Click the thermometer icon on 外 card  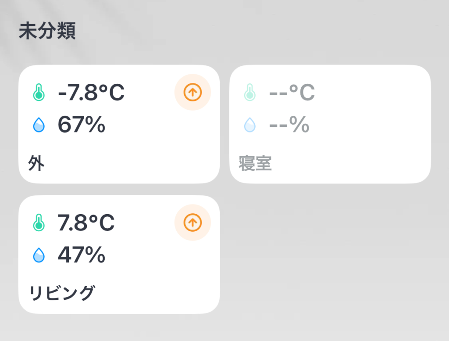(39, 93)
